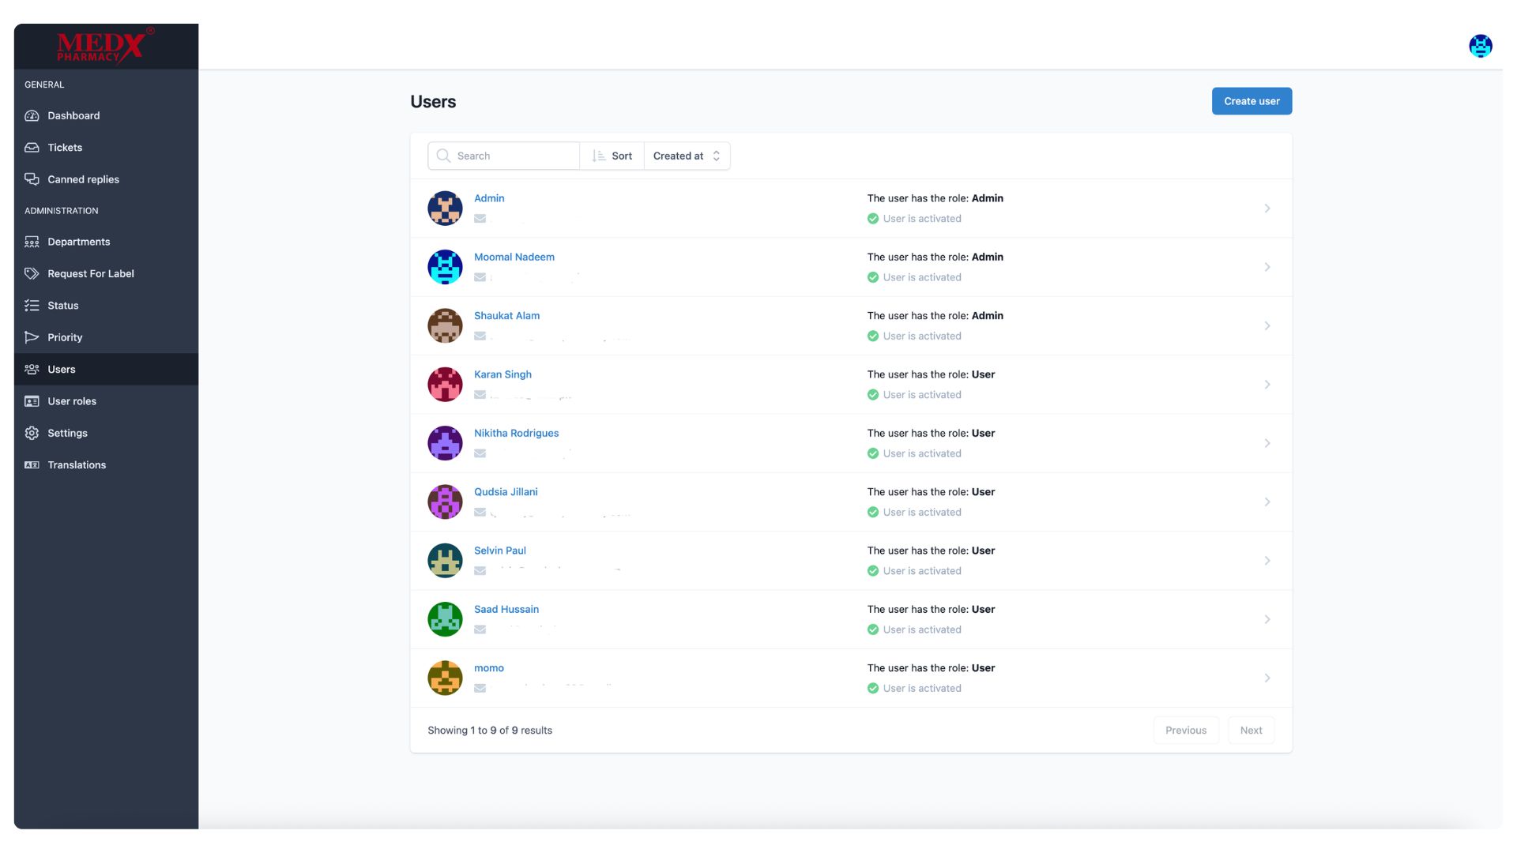This screenshot has width=1517, height=853.
Task: Expand the Karan Singh row chevron
Action: click(1267, 385)
